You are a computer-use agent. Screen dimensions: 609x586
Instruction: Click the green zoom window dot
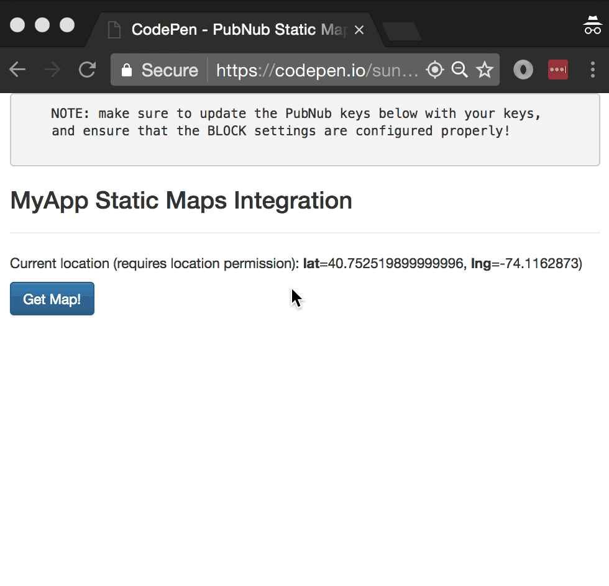(x=66, y=23)
